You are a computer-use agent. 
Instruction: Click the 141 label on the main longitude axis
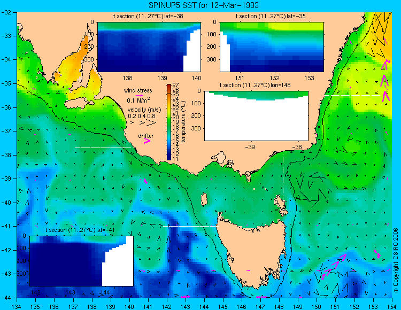click(x=148, y=307)
